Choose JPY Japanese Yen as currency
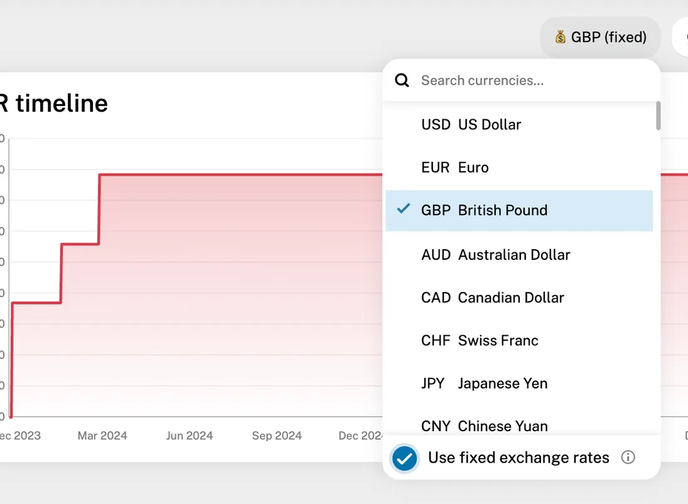The image size is (688, 504). (x=484, y=383)
